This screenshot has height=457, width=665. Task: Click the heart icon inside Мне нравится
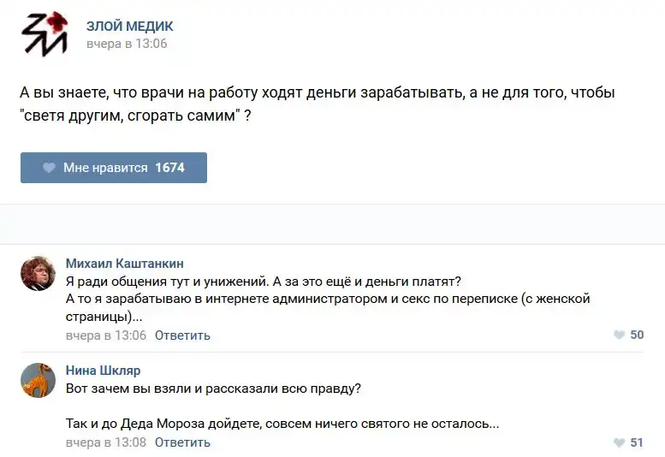[x=50, y=168]
